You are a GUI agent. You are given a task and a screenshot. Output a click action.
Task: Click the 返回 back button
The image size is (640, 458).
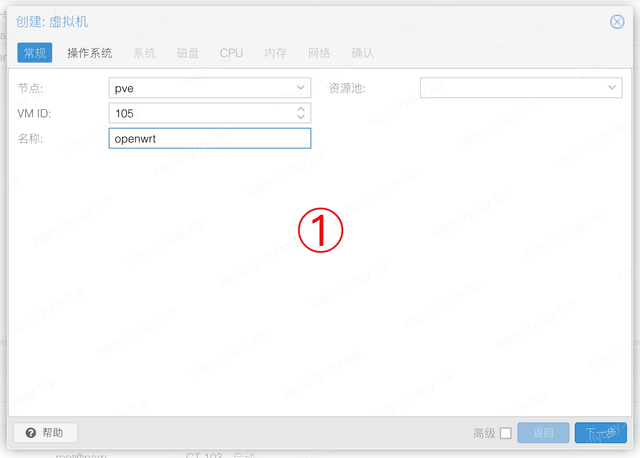click(x=543, y=433)
